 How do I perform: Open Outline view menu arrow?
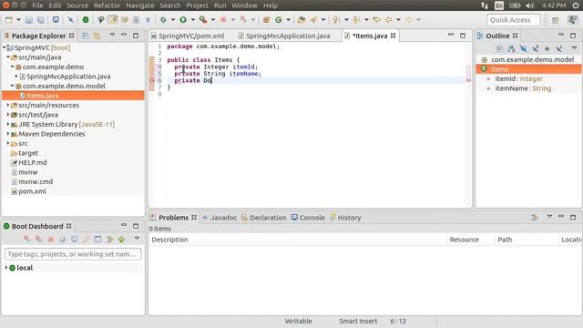coord(575,48)
